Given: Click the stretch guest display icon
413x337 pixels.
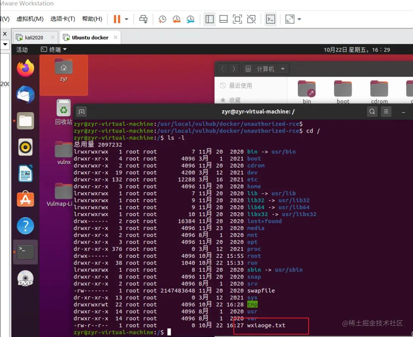Looking at the screenshot, I should (290, 19).
